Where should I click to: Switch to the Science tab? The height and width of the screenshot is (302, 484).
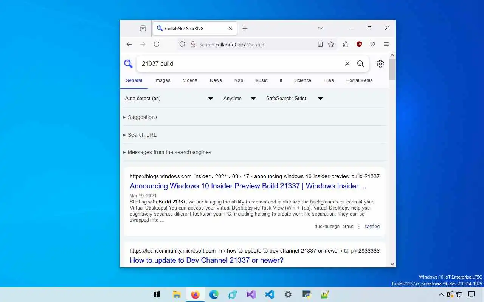[x=303, y=80]
